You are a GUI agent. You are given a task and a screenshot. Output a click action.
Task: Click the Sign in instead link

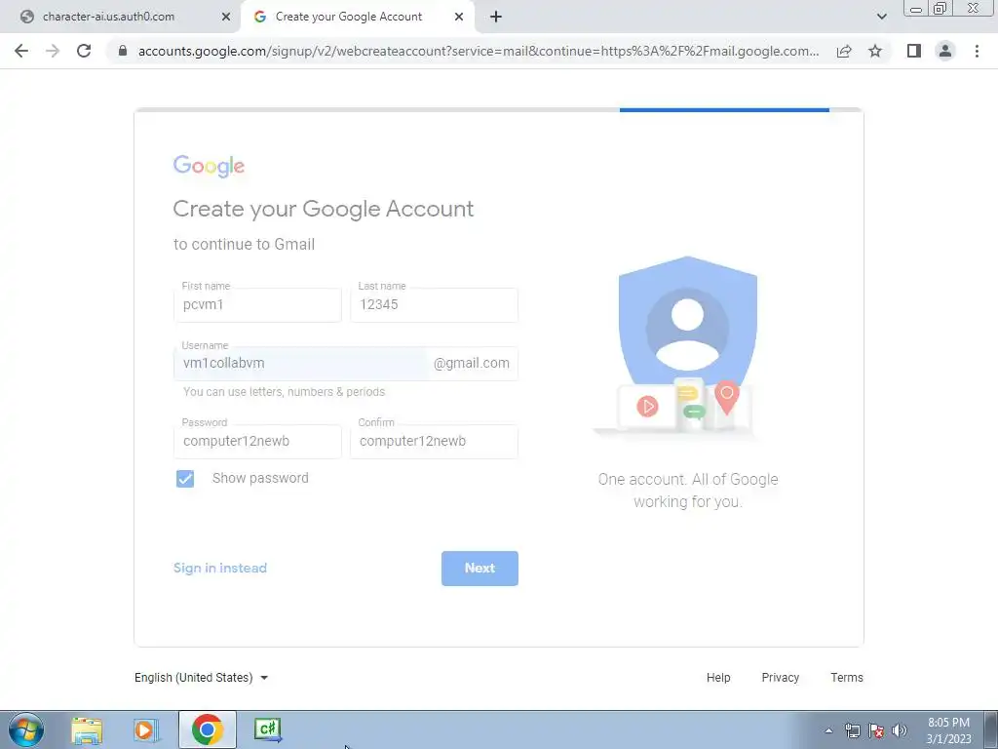coord(220,569)
